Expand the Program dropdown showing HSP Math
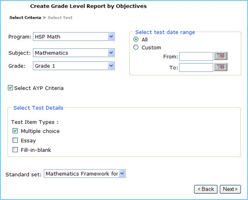Image resolution: width=248 pixels, height=200 pixels. (x=74, y=36)
